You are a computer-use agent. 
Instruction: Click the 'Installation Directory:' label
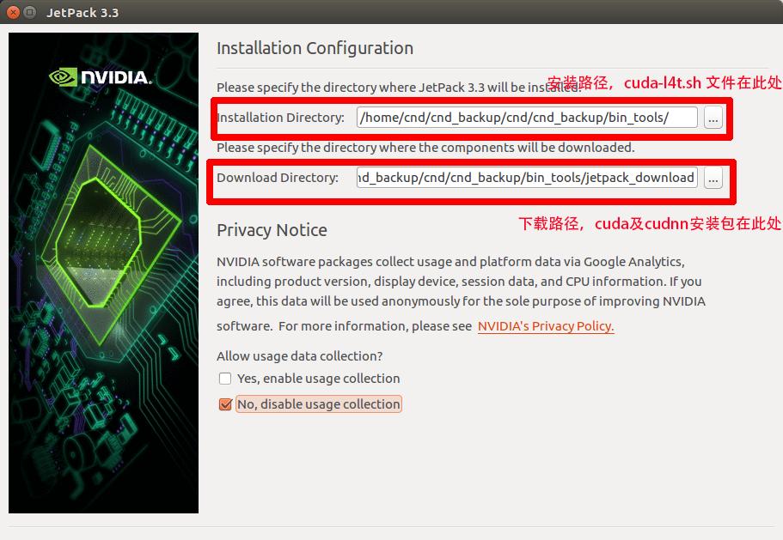coord(281,118)
